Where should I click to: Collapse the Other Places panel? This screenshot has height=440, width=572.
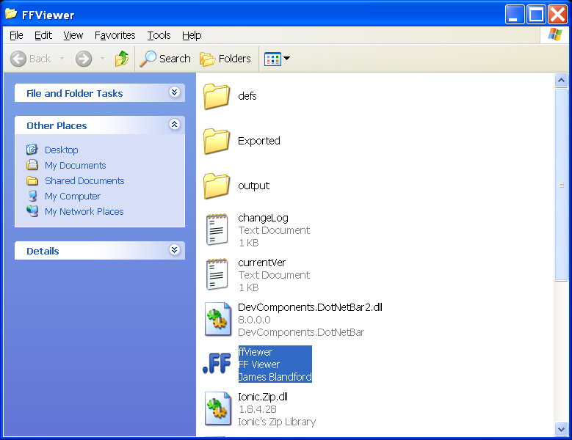pos(174,125)
